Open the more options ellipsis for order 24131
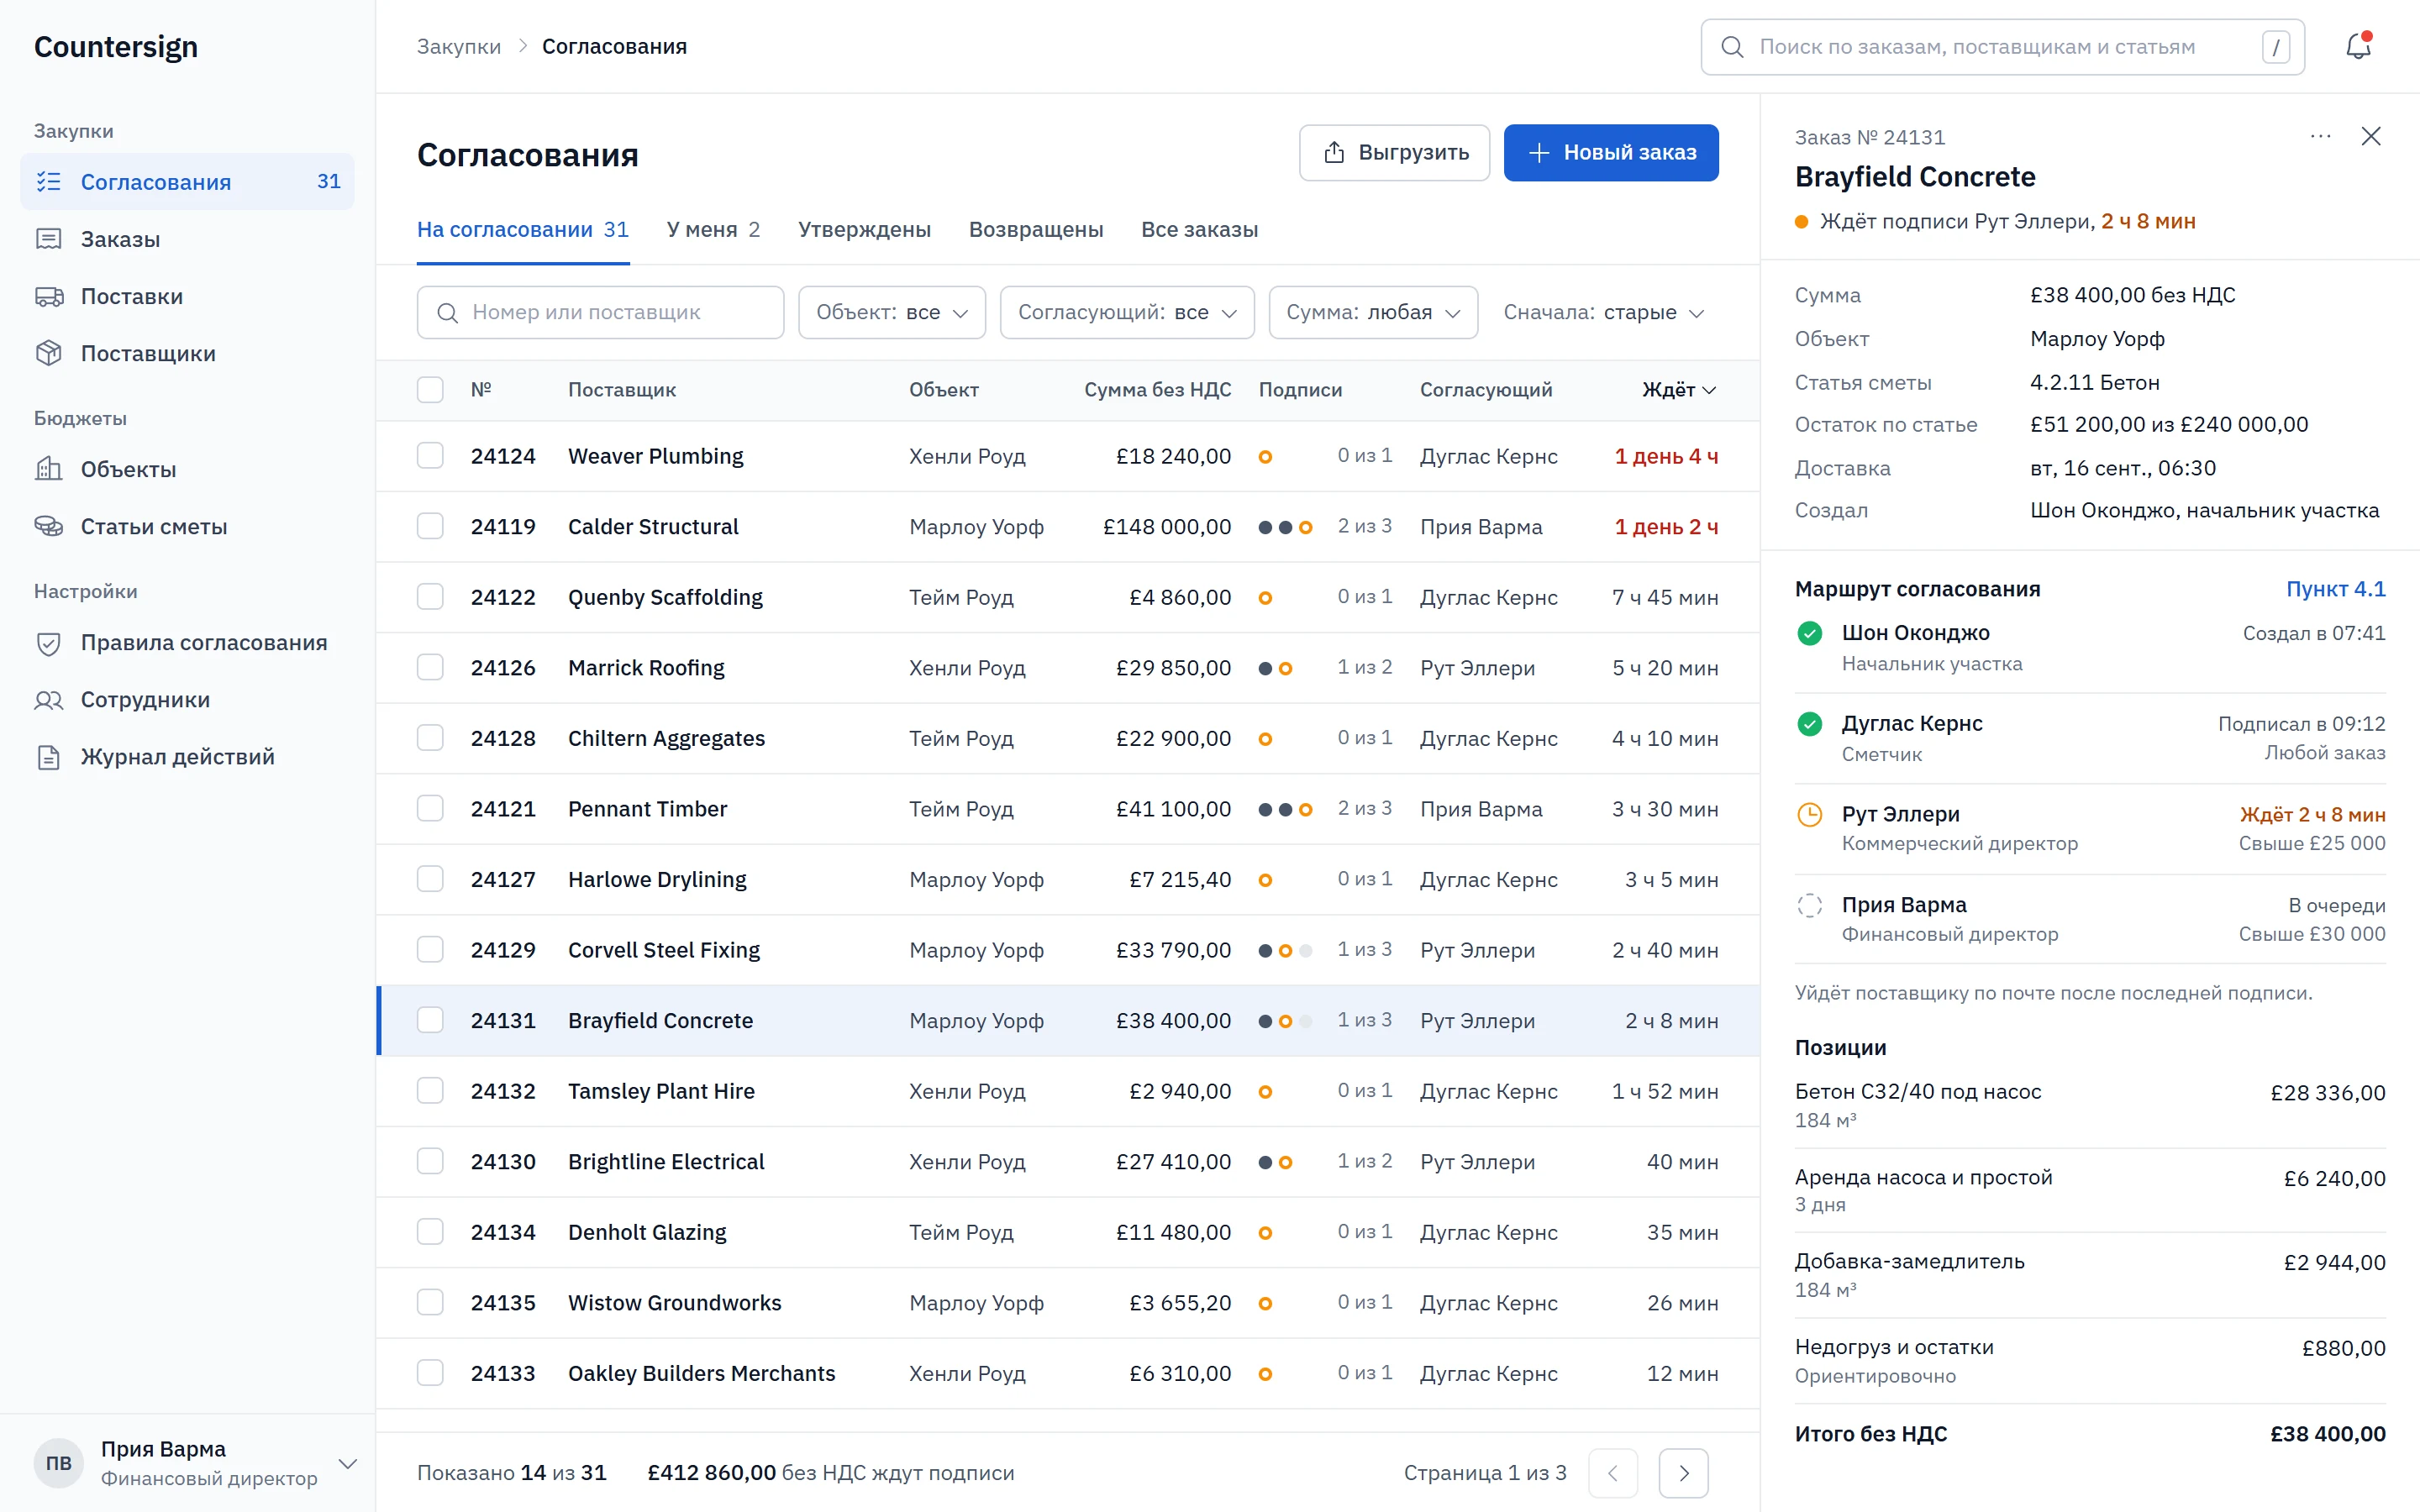Image resolution: width=2420 pixels, height=1512 pixels. click(2320, 136)
